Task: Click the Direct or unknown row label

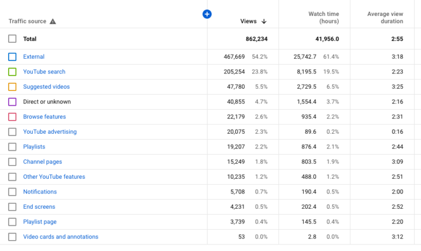Action: (47, 102)
